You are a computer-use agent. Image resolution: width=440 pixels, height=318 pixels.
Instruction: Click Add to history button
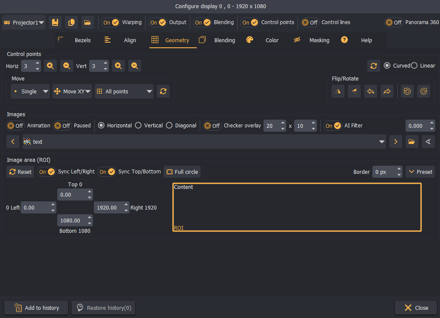pos(36,308)
